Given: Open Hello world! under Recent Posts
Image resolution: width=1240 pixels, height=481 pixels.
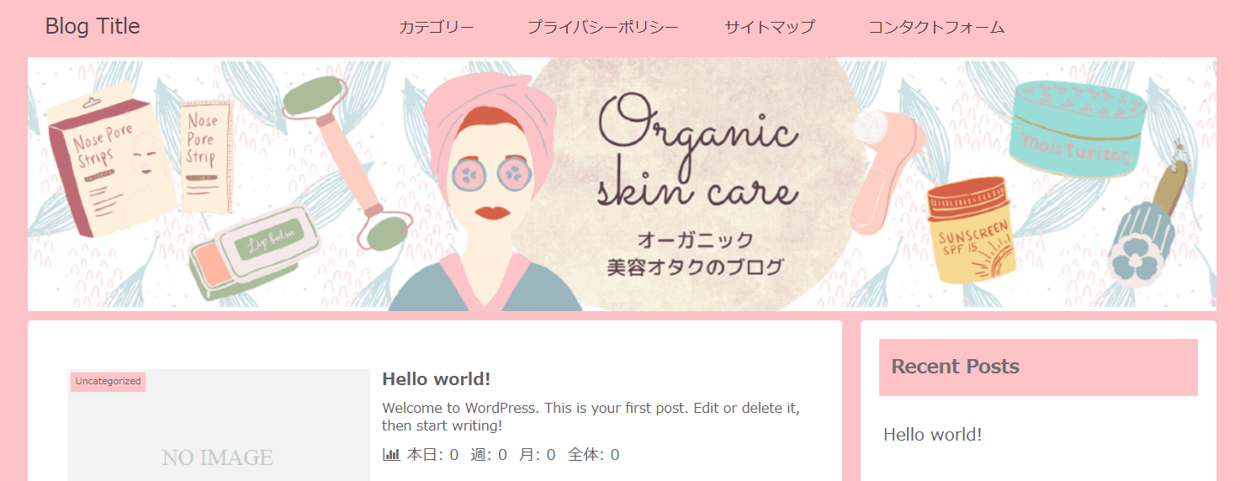Looking at the screenshot, I should click(x=932, y=435).
